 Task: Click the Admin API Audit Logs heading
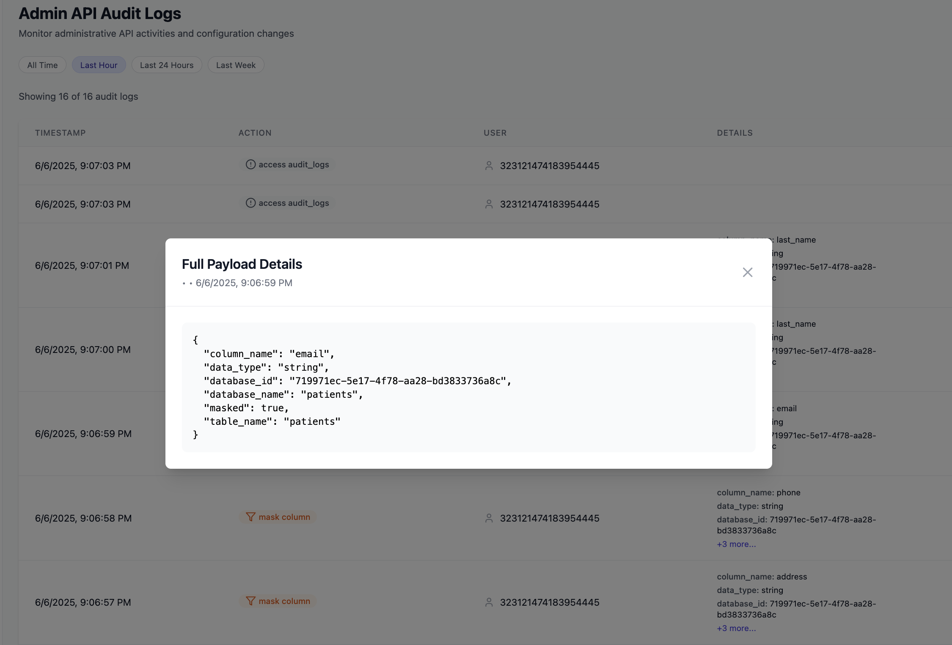pyautogui.click(x=99, y=13)
